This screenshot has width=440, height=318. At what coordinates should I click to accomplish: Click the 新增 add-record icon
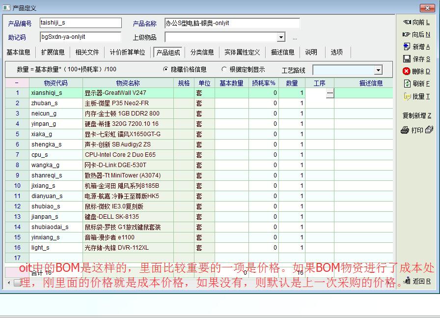tap(407, 47)
